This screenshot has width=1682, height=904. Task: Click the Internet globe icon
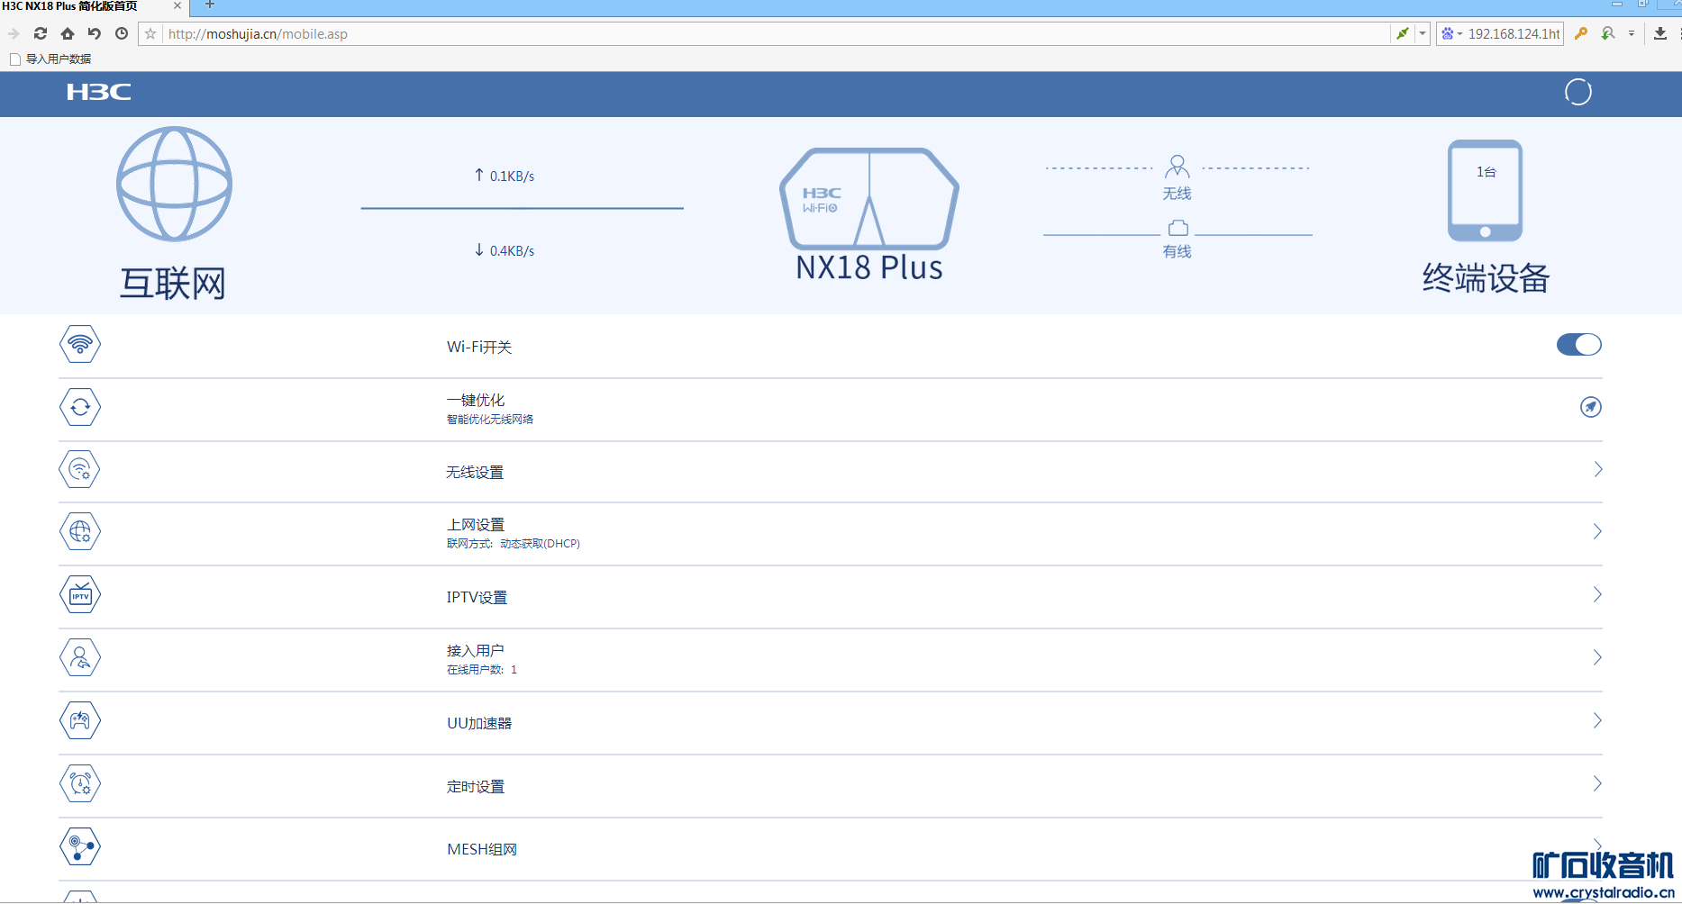174,184
